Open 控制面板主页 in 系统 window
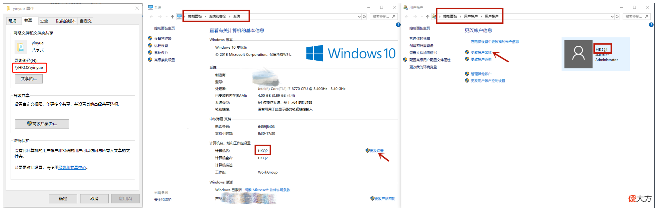This screenshot has height=211, width=658. (165, 28)
